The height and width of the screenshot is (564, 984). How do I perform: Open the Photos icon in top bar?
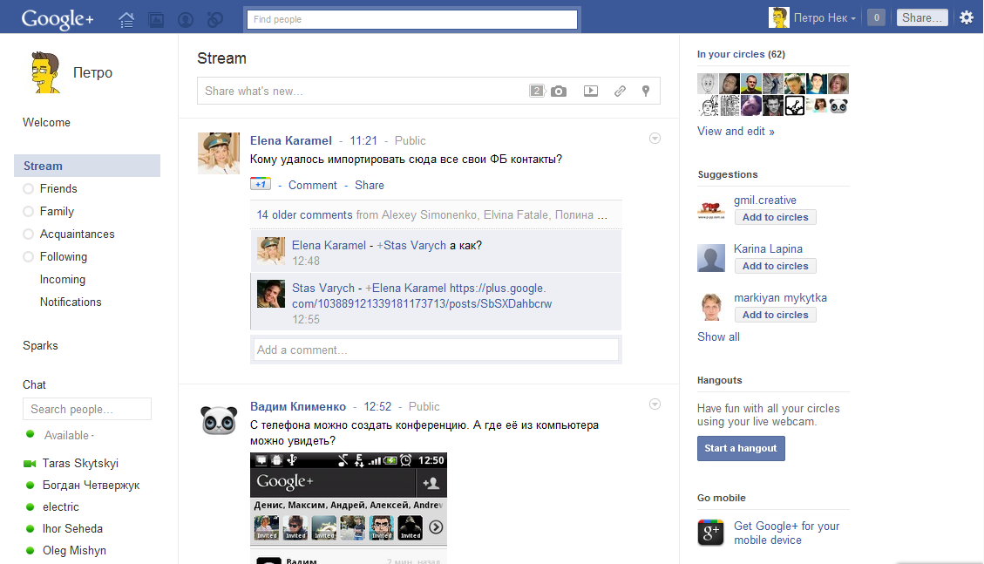click(156, 20)
